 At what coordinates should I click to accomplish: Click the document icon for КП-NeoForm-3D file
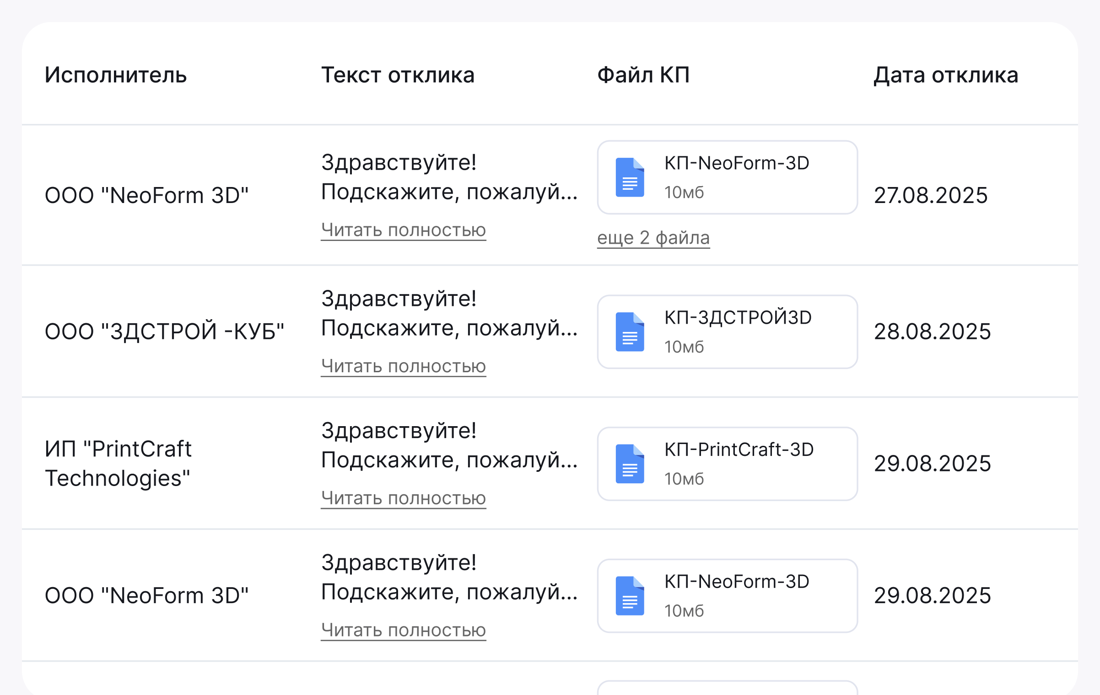[x=630, y=178]
